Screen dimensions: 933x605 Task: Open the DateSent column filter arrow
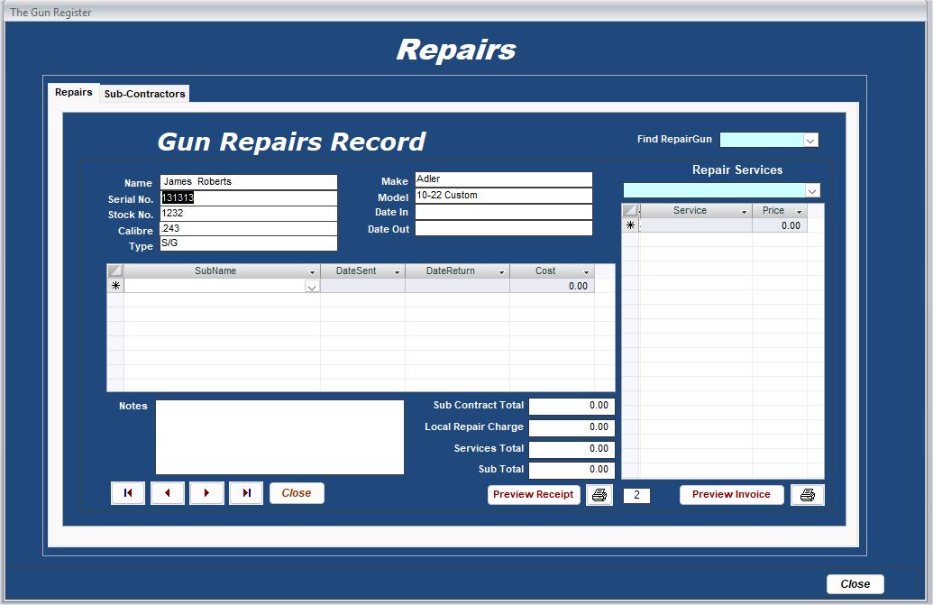pos(395,270)
